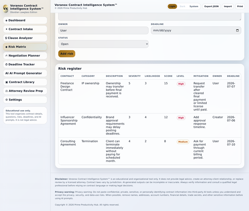Click the mitigation notes text area

(150, 17)
